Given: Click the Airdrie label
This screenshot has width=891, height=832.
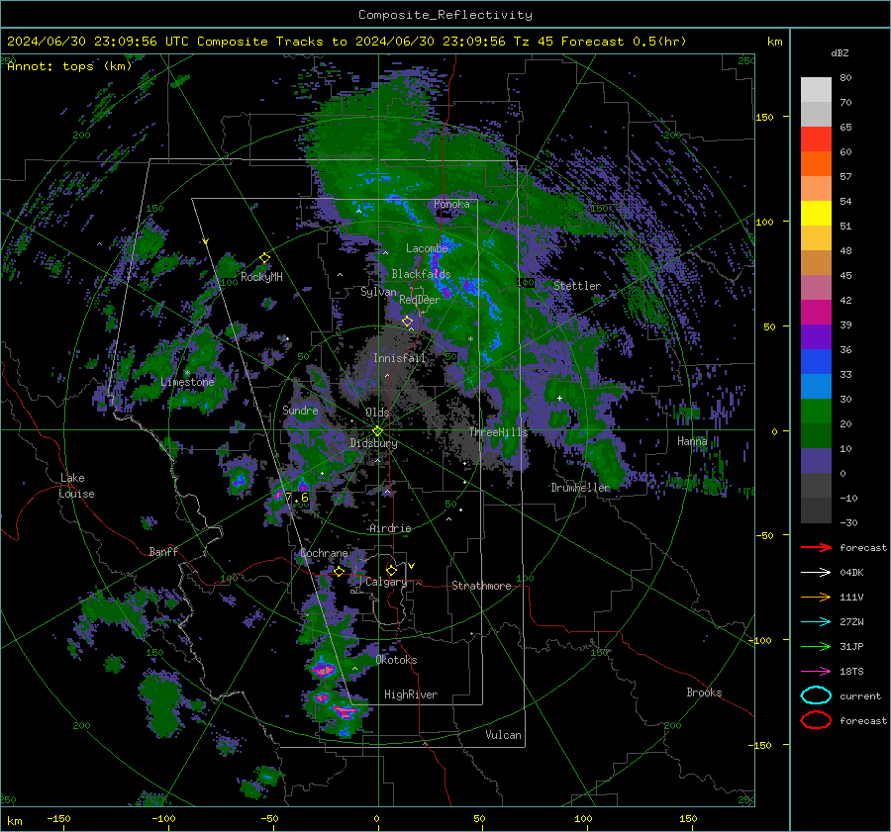Looking at the screenshot, I should coord(390,528).
